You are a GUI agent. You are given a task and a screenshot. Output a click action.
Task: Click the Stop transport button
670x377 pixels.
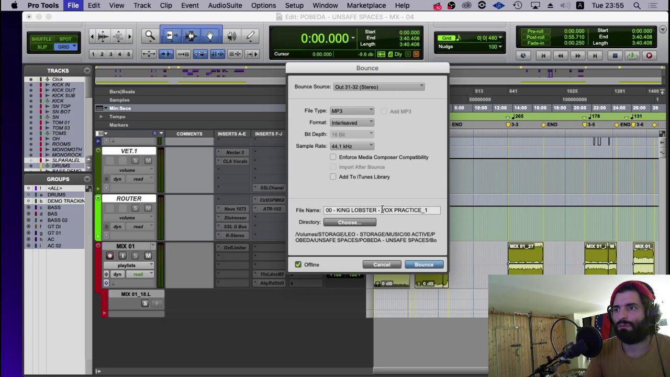click(615, 56)
